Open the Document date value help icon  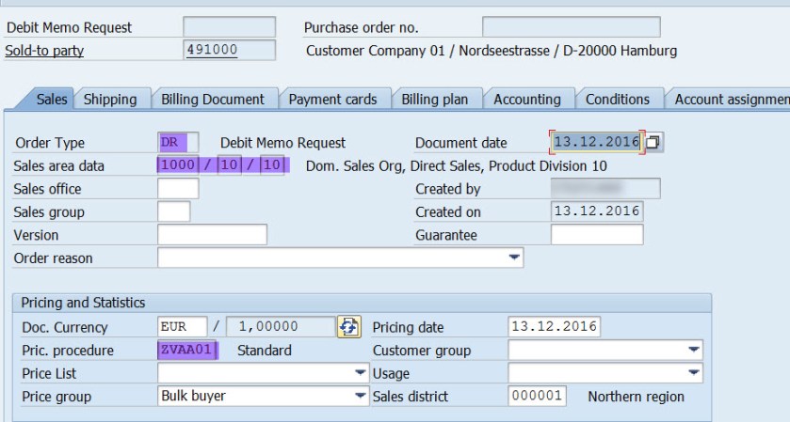click(653, 143)
